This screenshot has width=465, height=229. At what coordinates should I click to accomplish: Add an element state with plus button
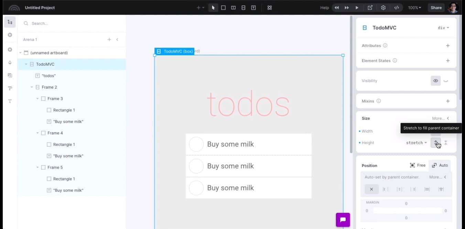tap(448, 61)
